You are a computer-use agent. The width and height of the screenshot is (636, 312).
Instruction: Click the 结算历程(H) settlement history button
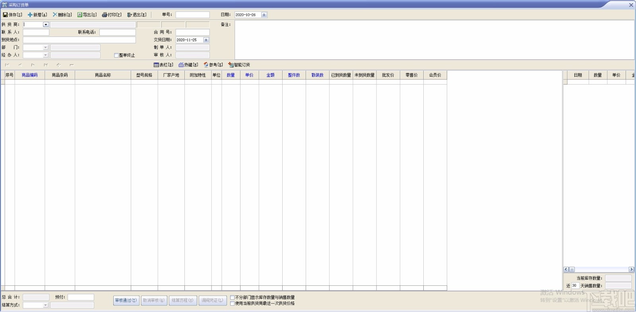point(182,300)
